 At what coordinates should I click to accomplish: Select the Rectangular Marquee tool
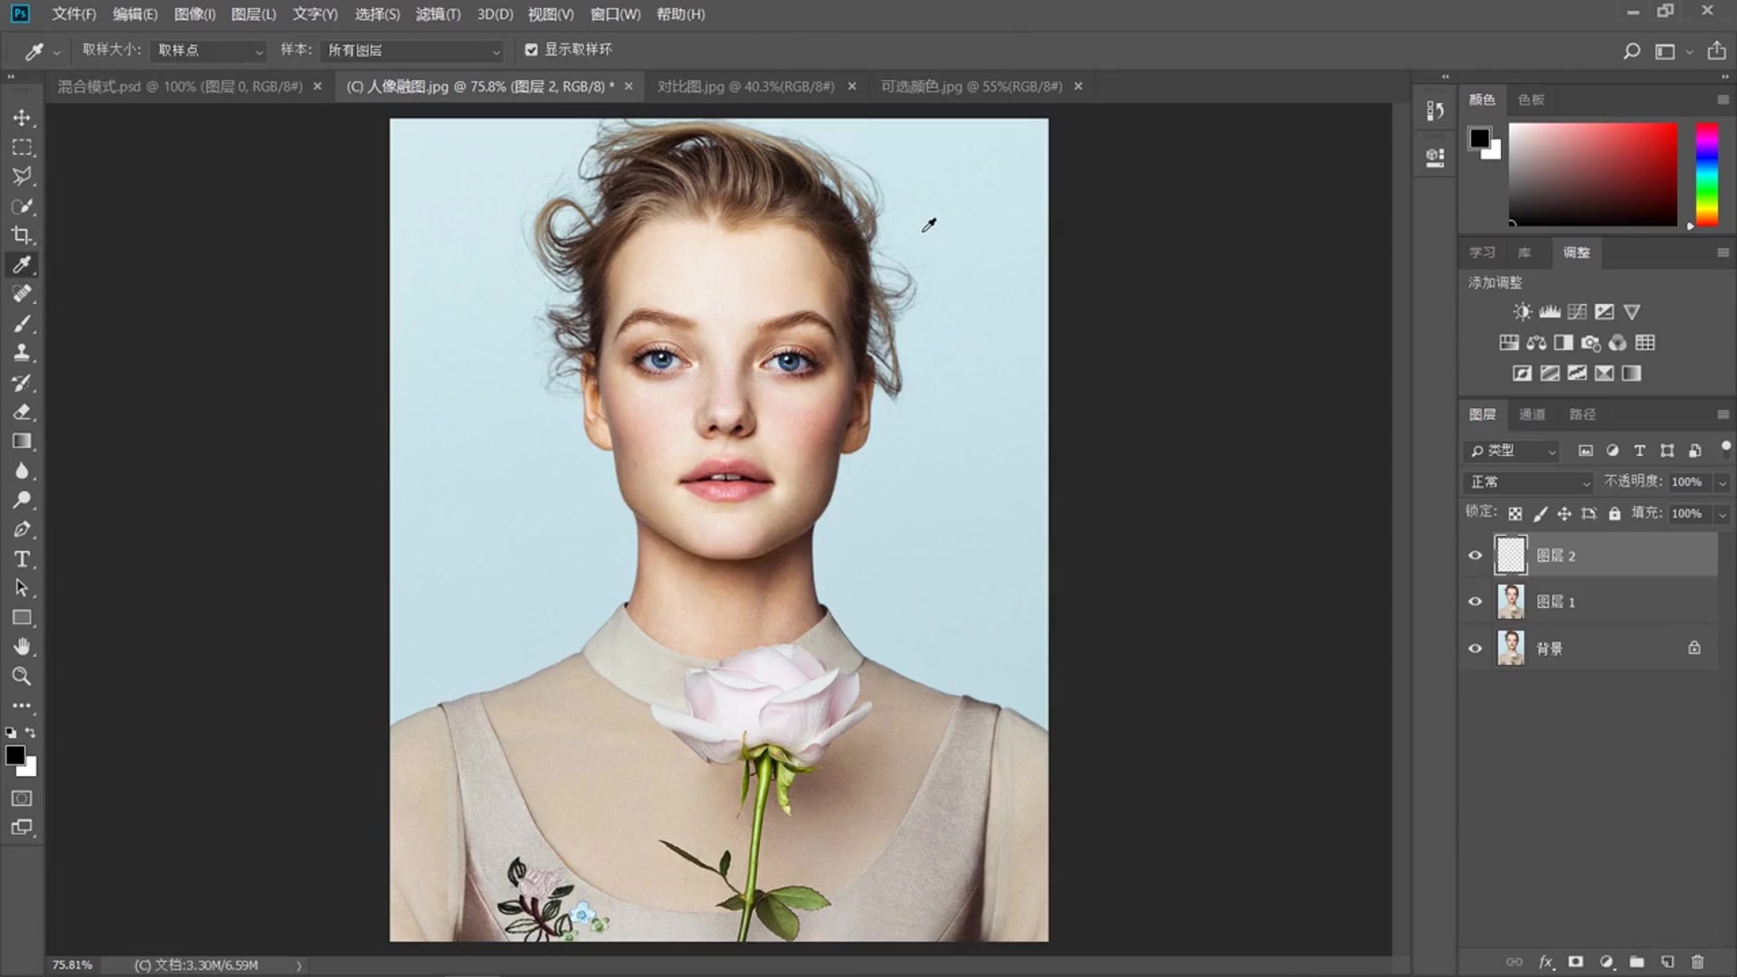point(22,147)
